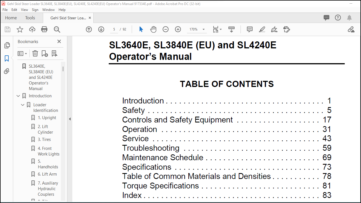Show the Page Thumbnails panel
361x203 pixels.
point(7,45)
